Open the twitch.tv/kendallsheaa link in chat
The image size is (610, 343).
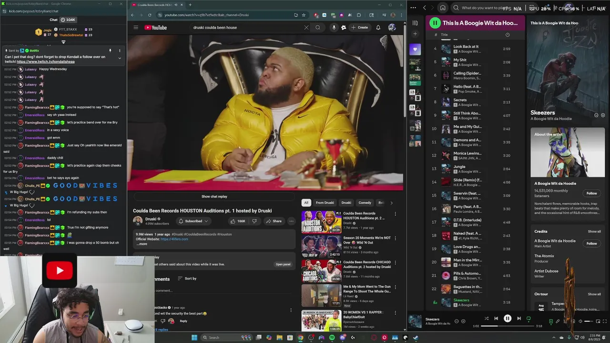[46, 62]
